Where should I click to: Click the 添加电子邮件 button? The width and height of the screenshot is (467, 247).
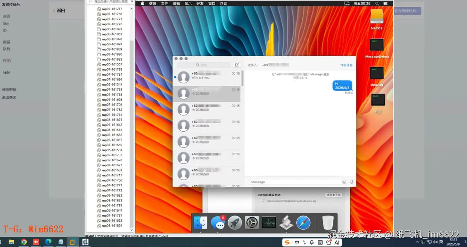(x=333, y=195)
